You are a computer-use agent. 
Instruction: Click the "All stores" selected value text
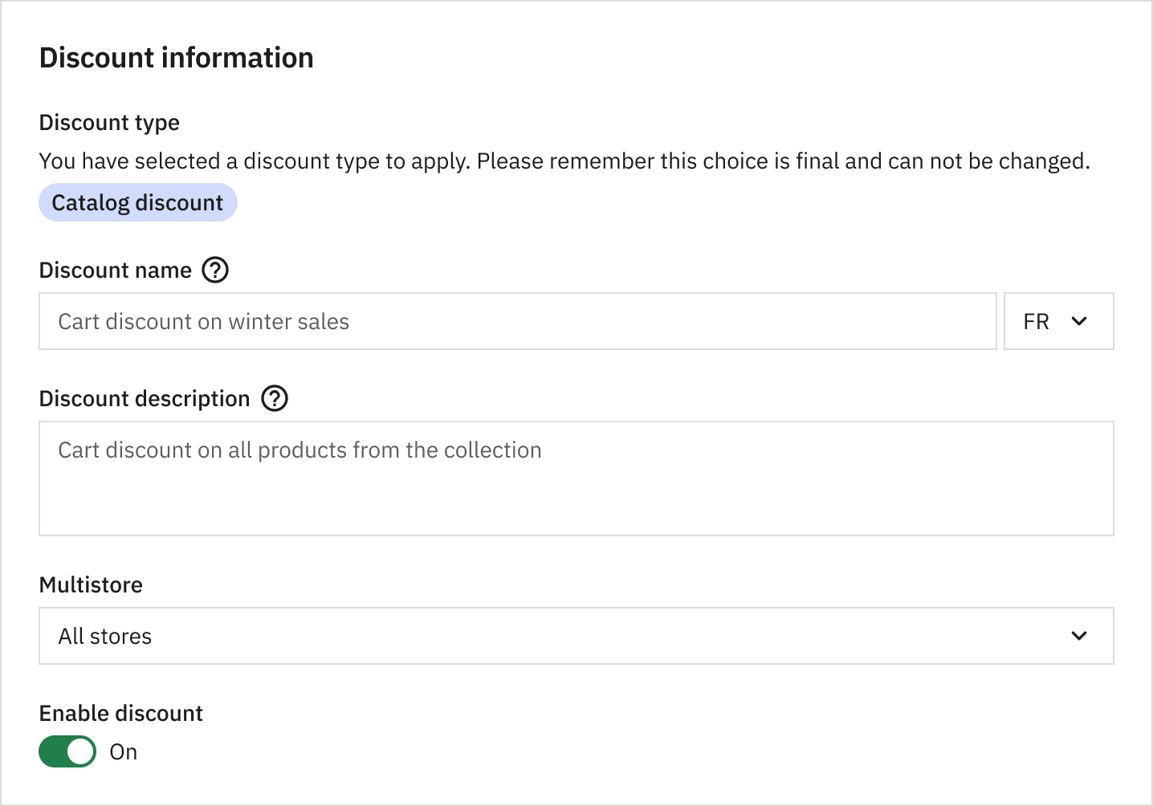105,637
